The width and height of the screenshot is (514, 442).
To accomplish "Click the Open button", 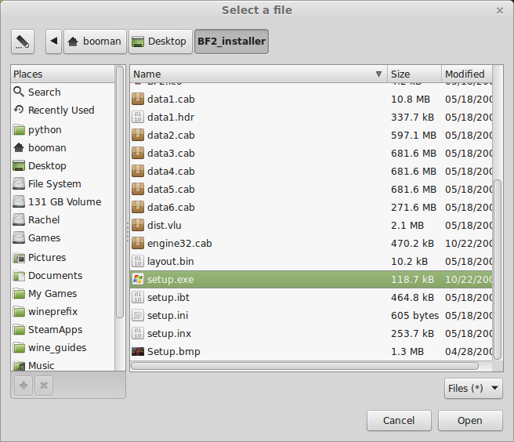I will pos(470,420).
